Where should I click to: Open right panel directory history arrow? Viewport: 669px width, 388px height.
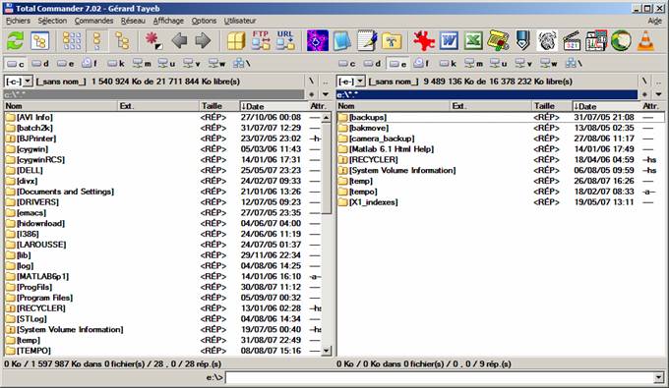point(658,94)
